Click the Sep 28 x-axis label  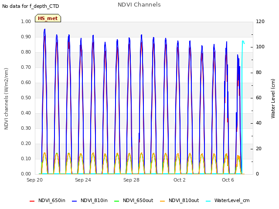click(131, 180)
